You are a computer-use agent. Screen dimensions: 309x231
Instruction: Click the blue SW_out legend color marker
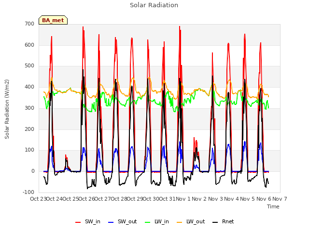click(111, 222)
